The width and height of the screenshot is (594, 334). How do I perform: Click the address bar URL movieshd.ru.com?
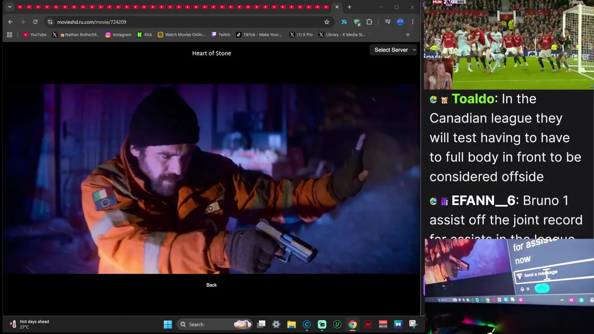[91, 22]
